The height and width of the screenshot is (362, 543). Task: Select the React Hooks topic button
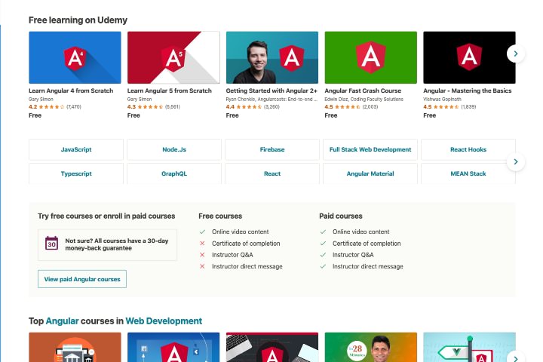tap(468, 149)
